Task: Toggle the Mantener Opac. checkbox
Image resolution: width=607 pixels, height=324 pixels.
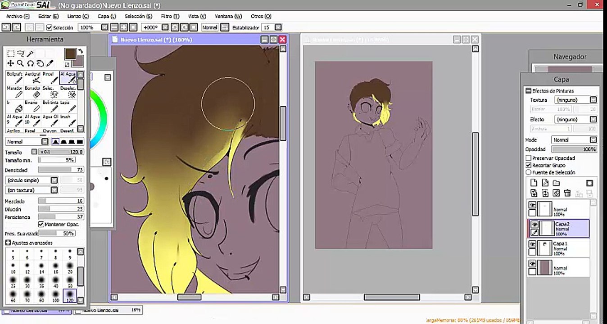Action: (41, 224)
